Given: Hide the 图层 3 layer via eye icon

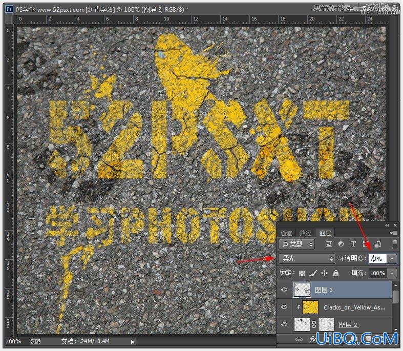Looking at the screenshot, I should (284, 290).
